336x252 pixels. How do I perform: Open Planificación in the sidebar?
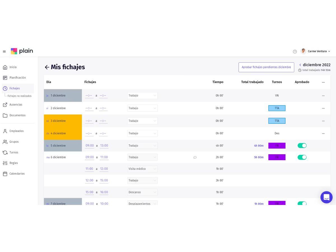pos(17,78)
